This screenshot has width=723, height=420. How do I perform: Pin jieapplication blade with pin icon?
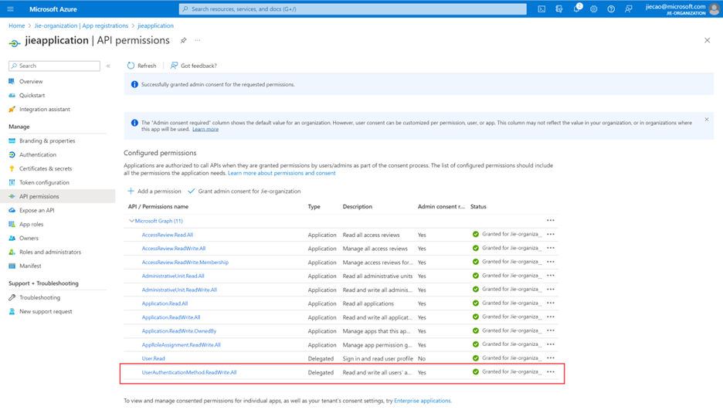184,41
